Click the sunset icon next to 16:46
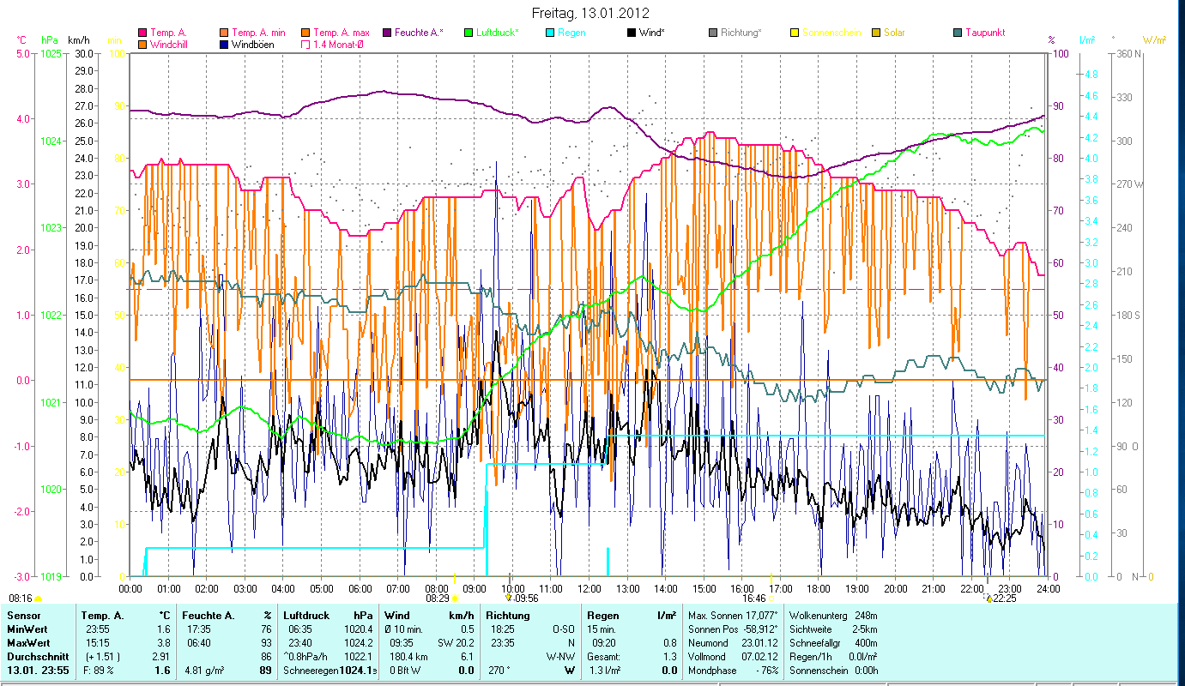The image size is (1185, 686). pos(771,599)
